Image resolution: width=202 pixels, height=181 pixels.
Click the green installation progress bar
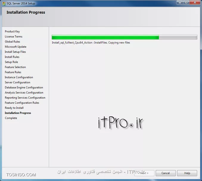point(124,37)
